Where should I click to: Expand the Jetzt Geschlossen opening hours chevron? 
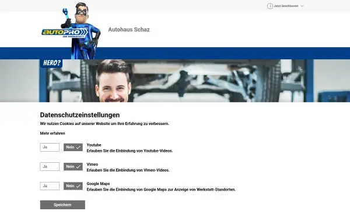(302, 6)
